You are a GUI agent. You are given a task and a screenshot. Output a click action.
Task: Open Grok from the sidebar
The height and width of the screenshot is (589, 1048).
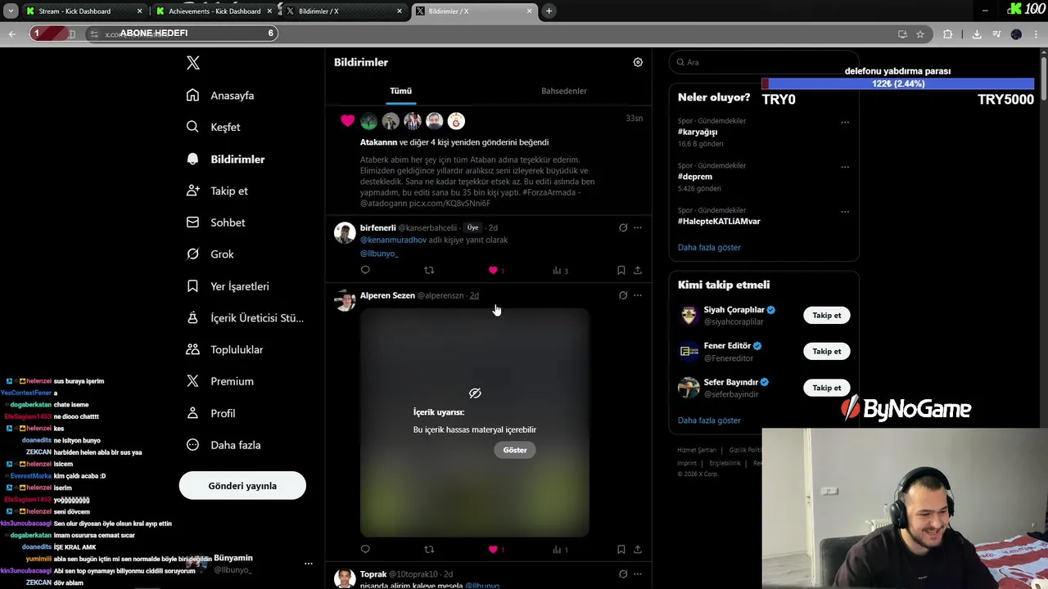tap(210, 254)
